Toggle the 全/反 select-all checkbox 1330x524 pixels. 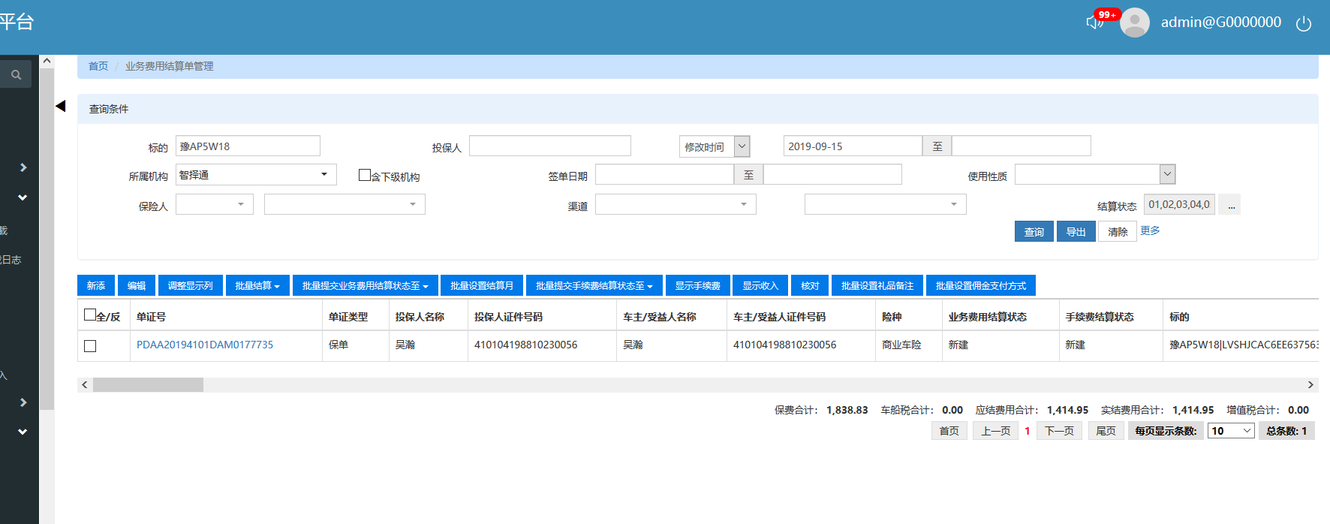(x=90, y=315)
